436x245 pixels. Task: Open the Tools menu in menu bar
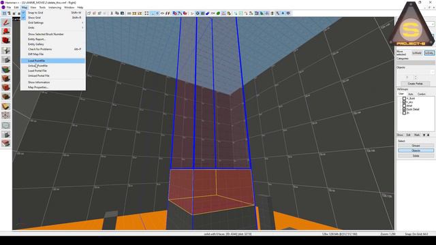pyautogui.click(x=42, y=7)
